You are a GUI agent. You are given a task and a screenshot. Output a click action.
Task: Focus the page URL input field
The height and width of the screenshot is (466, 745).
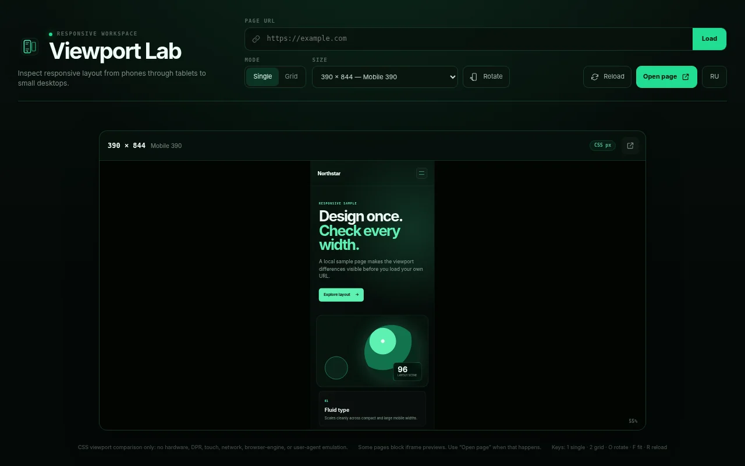pos(469,39)
